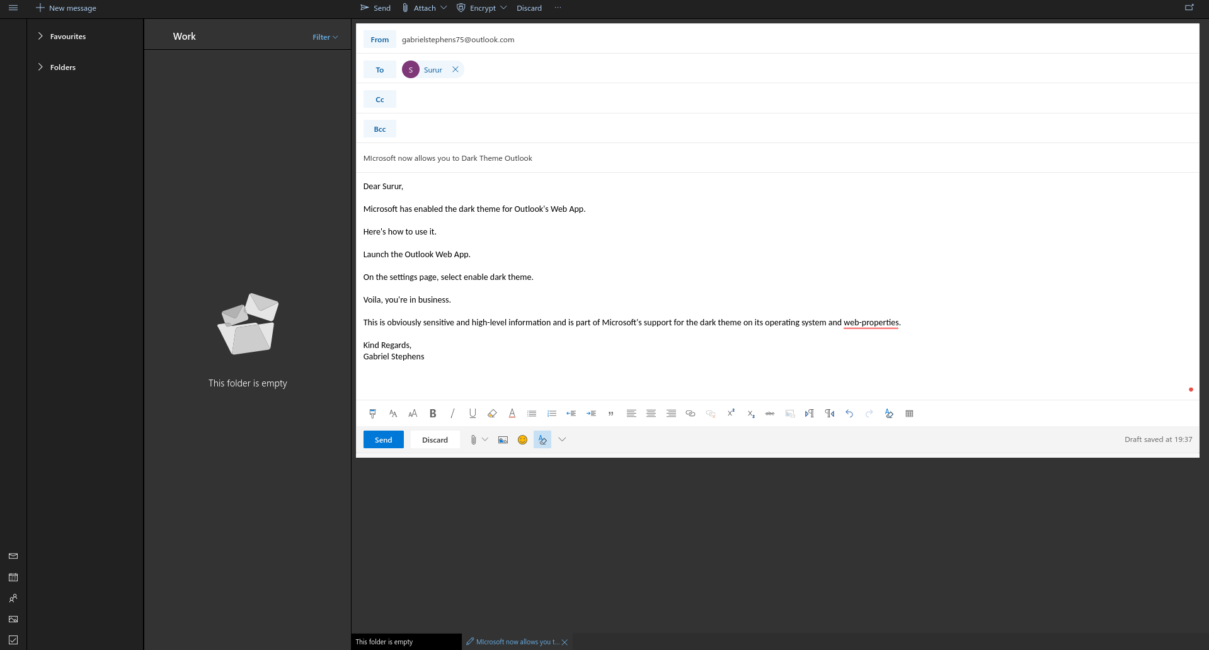Open the emoji picker

pos(522,439)
